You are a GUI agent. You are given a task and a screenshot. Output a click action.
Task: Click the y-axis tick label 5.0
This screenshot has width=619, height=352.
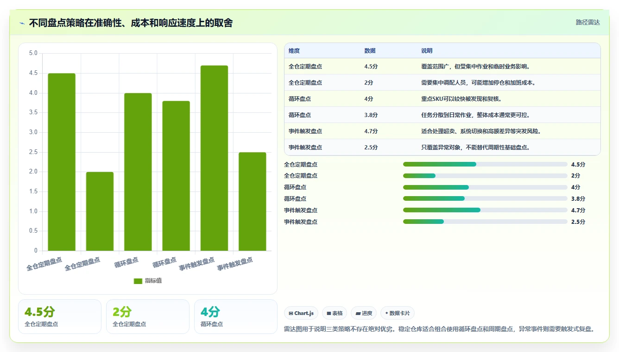tap(33, 53)
